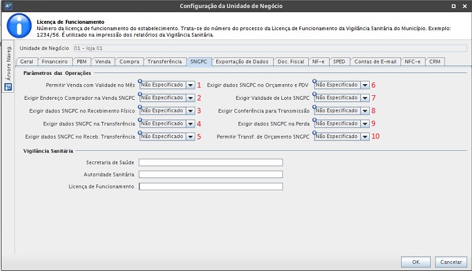Close the window with the X icon
The width and height of the screenshot is (472, 271).
pos(464,6)
